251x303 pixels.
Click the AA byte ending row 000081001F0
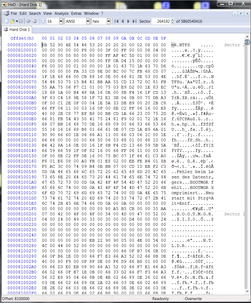tap(163, 209)
